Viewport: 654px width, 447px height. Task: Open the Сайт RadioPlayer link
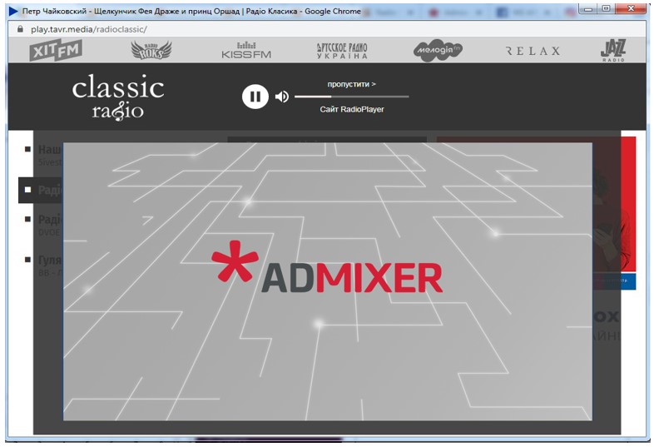352,109
